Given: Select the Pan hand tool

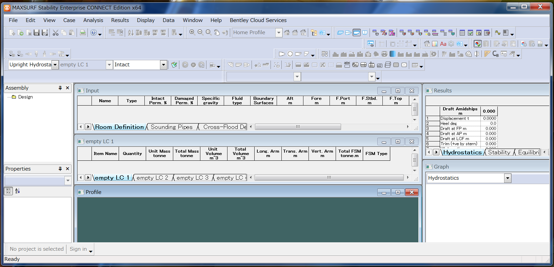Looking at the screenshot, I should point(217,32).
